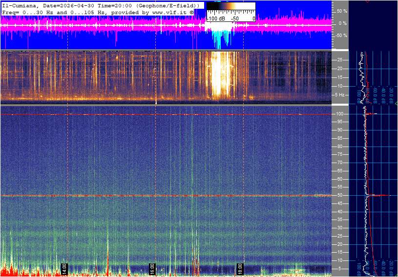Click the dB color scale gradient bar
This screenshot has width=398, height=277.
(231, 6)
